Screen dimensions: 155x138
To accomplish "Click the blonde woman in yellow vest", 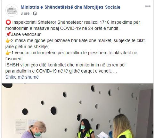I will [123, 127].
